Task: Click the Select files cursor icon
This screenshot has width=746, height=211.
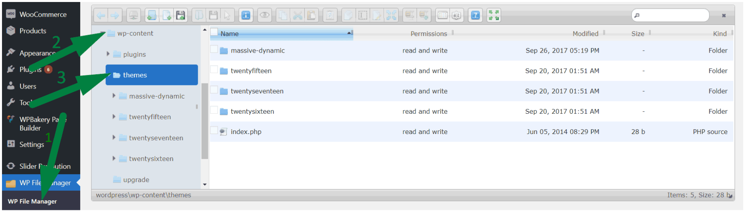Action: [227, 16]
